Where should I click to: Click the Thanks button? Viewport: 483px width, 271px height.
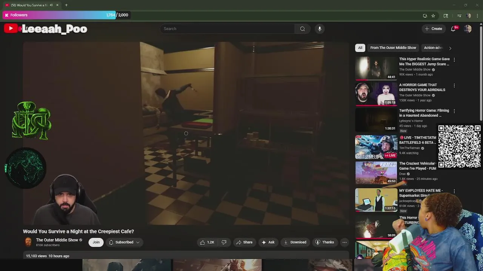[325, 242]
